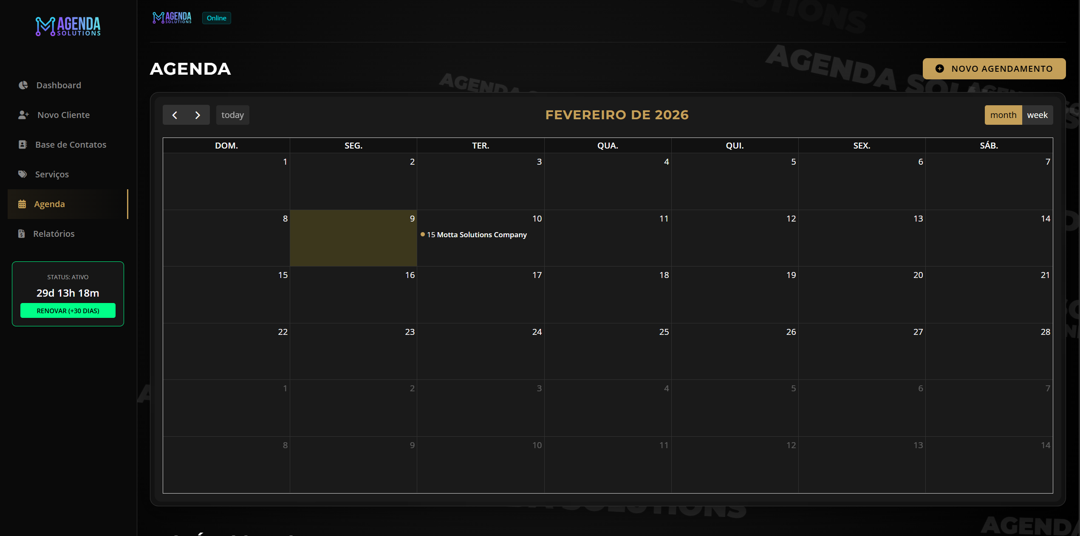Click the Serviços tag icon
Image resolution: width=1080 pixels, height=536 pixels.
(x=23, y=174)
